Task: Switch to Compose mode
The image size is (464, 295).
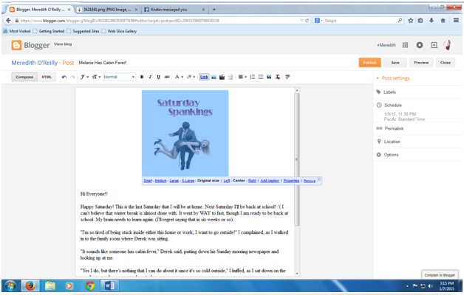Action: (x=24, y=77)
